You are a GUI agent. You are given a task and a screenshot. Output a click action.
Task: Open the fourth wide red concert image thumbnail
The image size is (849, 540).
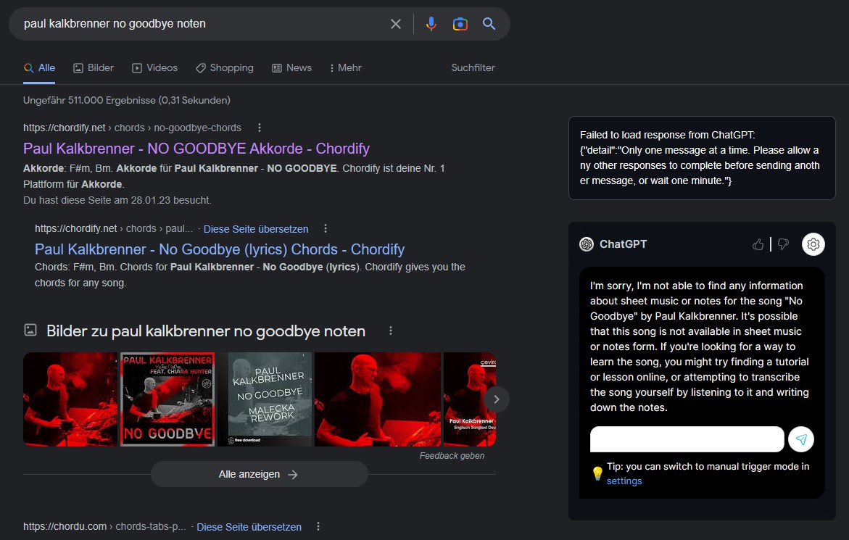(378, 399)
